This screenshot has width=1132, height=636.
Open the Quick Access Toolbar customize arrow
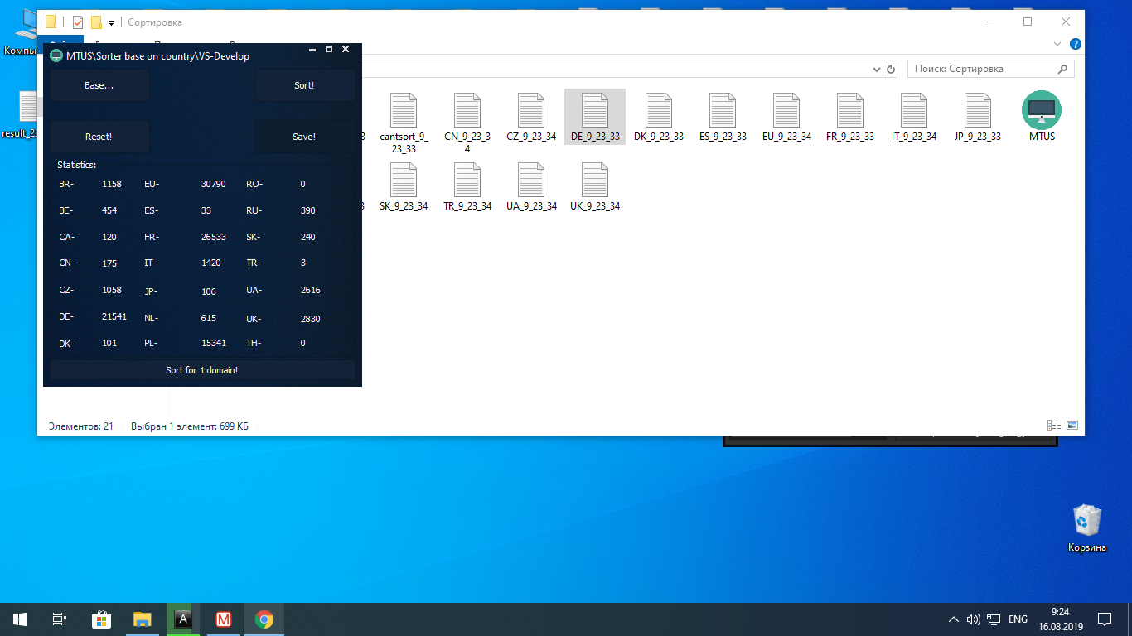click(111, 22)
